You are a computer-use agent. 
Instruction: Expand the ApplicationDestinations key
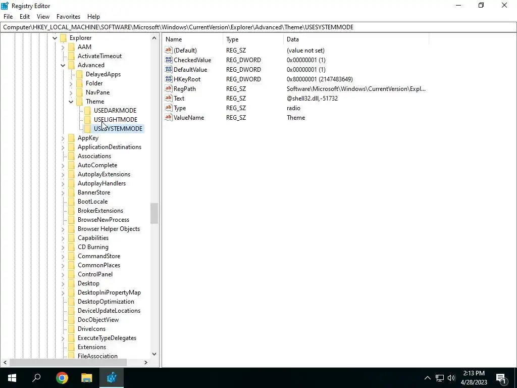[x=63, y=147]
